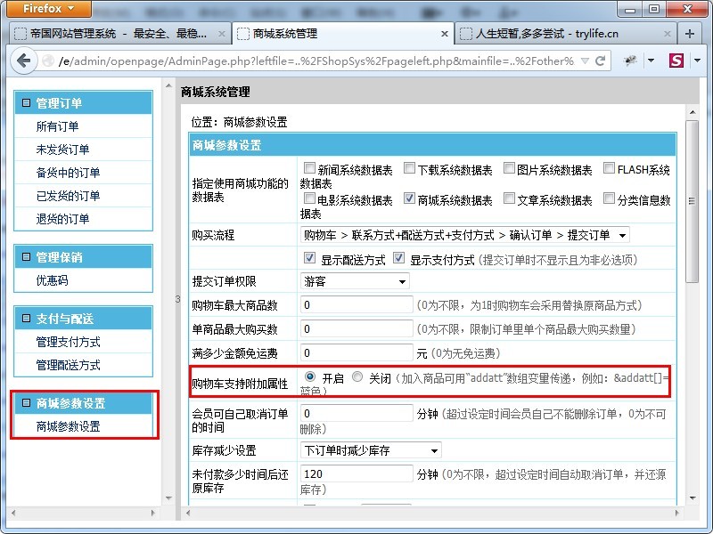This screenshot has height=534, width=713.
Task: Open the Firefox menu button
Action: click(x=49, y=9)
